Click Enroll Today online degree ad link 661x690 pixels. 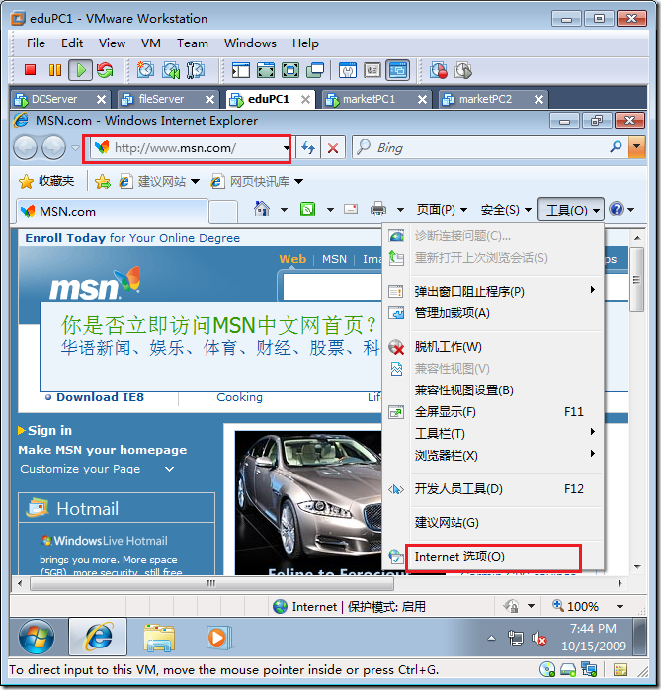[132, 238]
